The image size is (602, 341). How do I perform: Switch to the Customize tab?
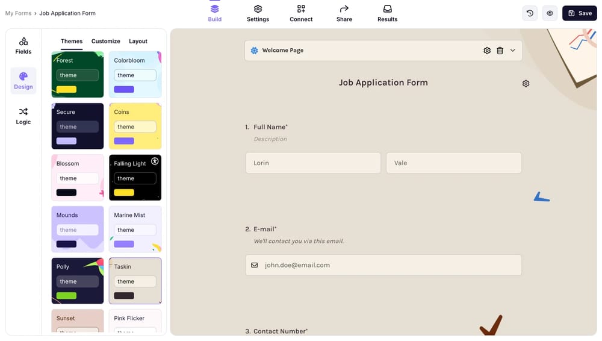click(x=106, y=41)
